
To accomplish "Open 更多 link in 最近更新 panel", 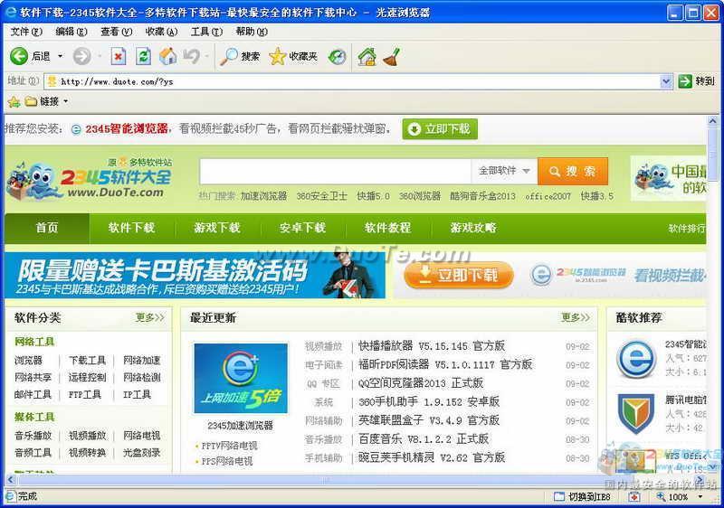I will (576, 317).
